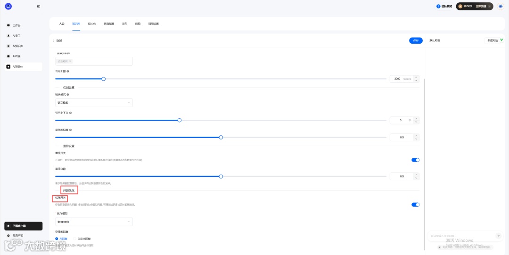Increase the 最低相似度 value with stepper
This screenshot has height=255, width=509.
416,136
